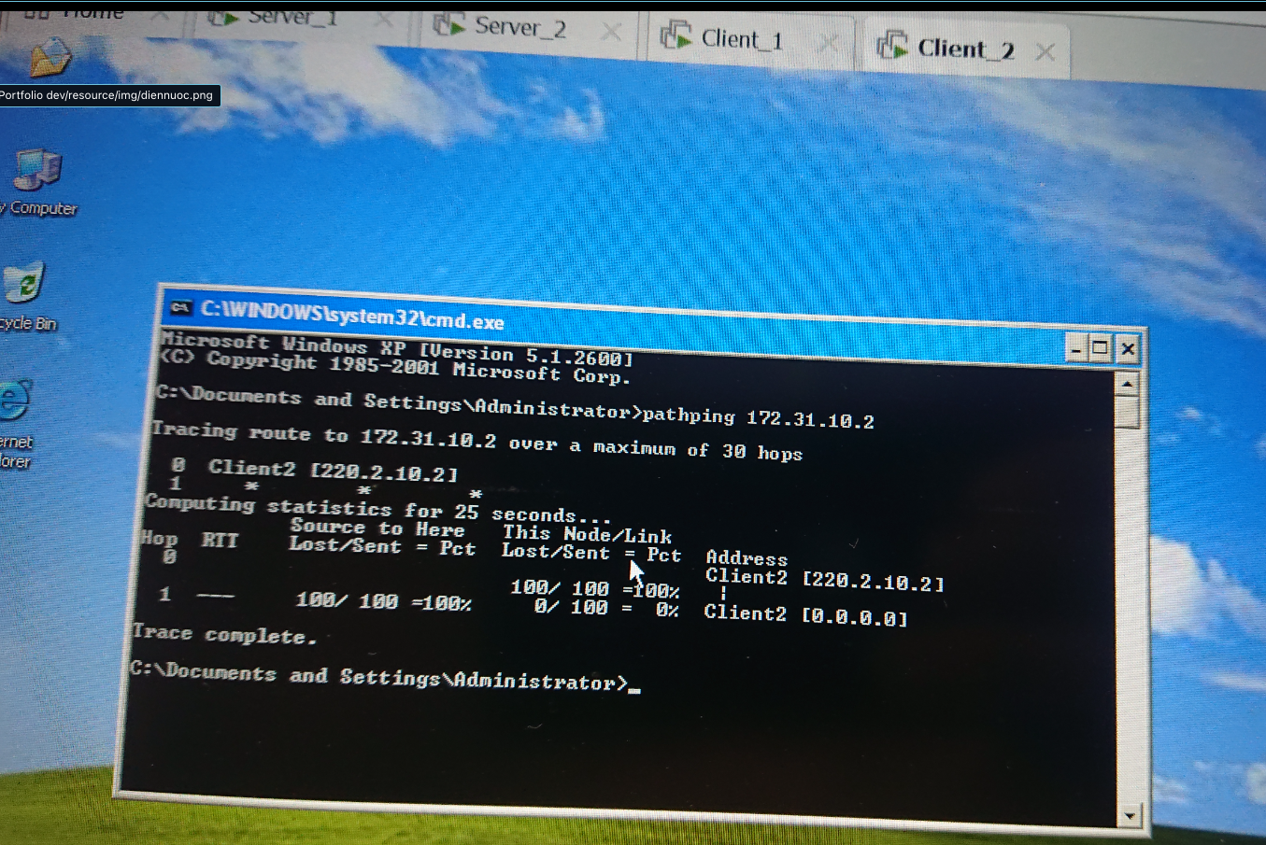Select the folder icon on desktop
Image resolution: width=1266 pixels, height=845 pixels.
50,58
